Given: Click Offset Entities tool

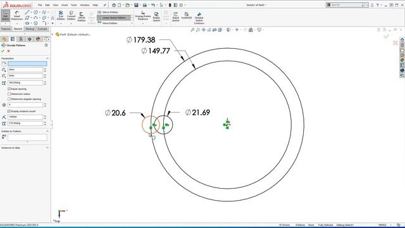Looking at the screenshot, I should point(82,16).
